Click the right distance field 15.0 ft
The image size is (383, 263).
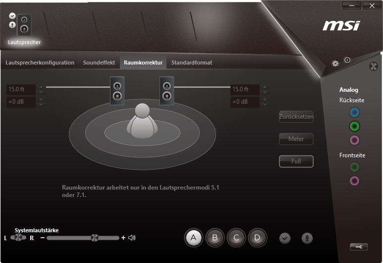point(245,89)
